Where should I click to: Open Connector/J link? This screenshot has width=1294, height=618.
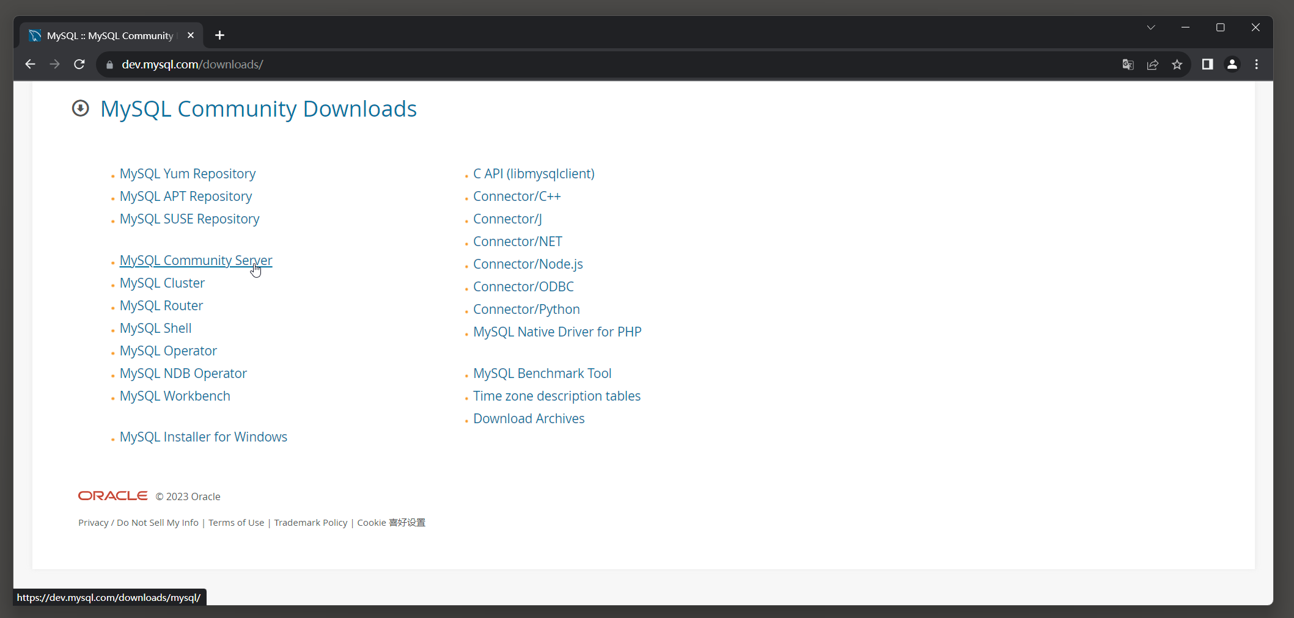pyautogui.click(x=507, y=219)
